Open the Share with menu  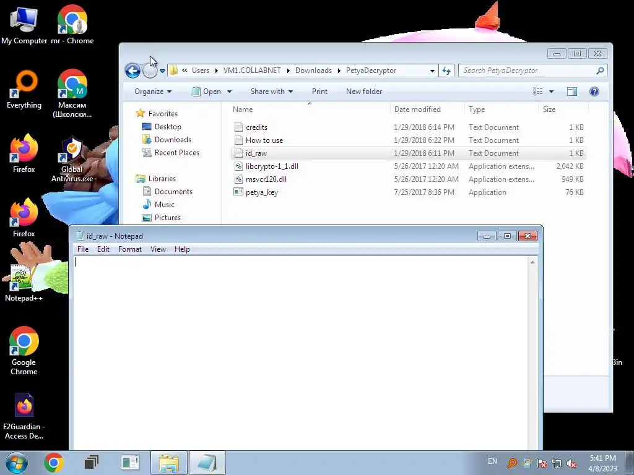(x=272, y=92)
